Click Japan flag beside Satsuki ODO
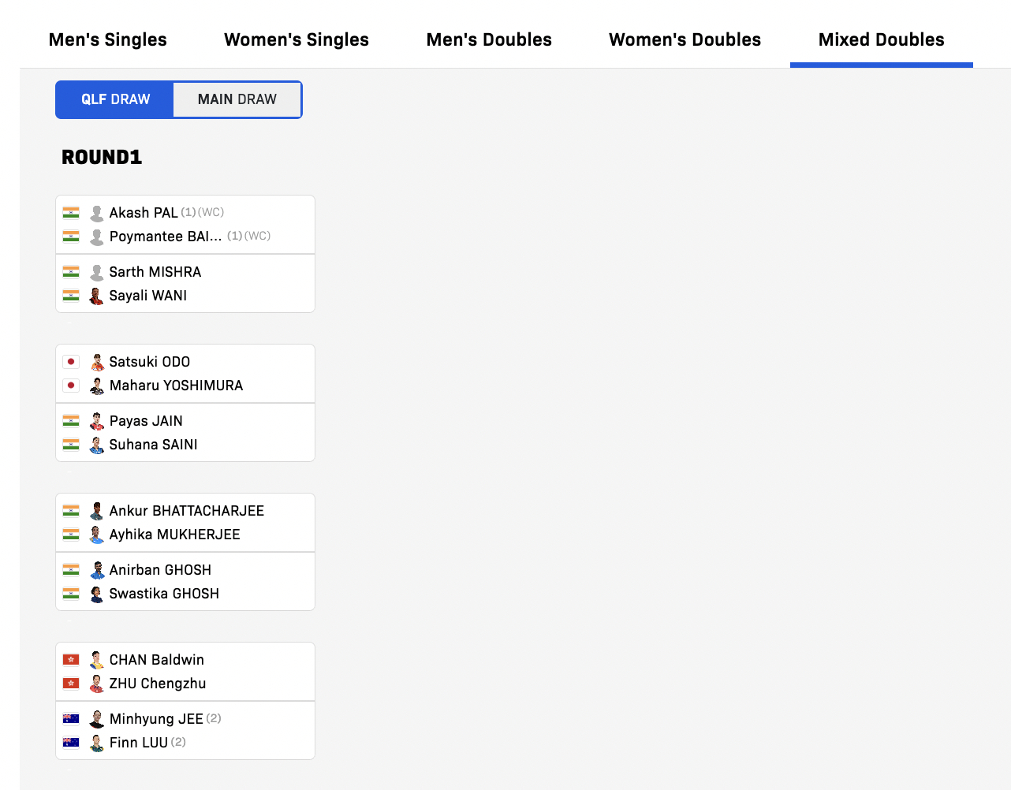This screenshot has width=1011, height=790. (x=71, y=362)
